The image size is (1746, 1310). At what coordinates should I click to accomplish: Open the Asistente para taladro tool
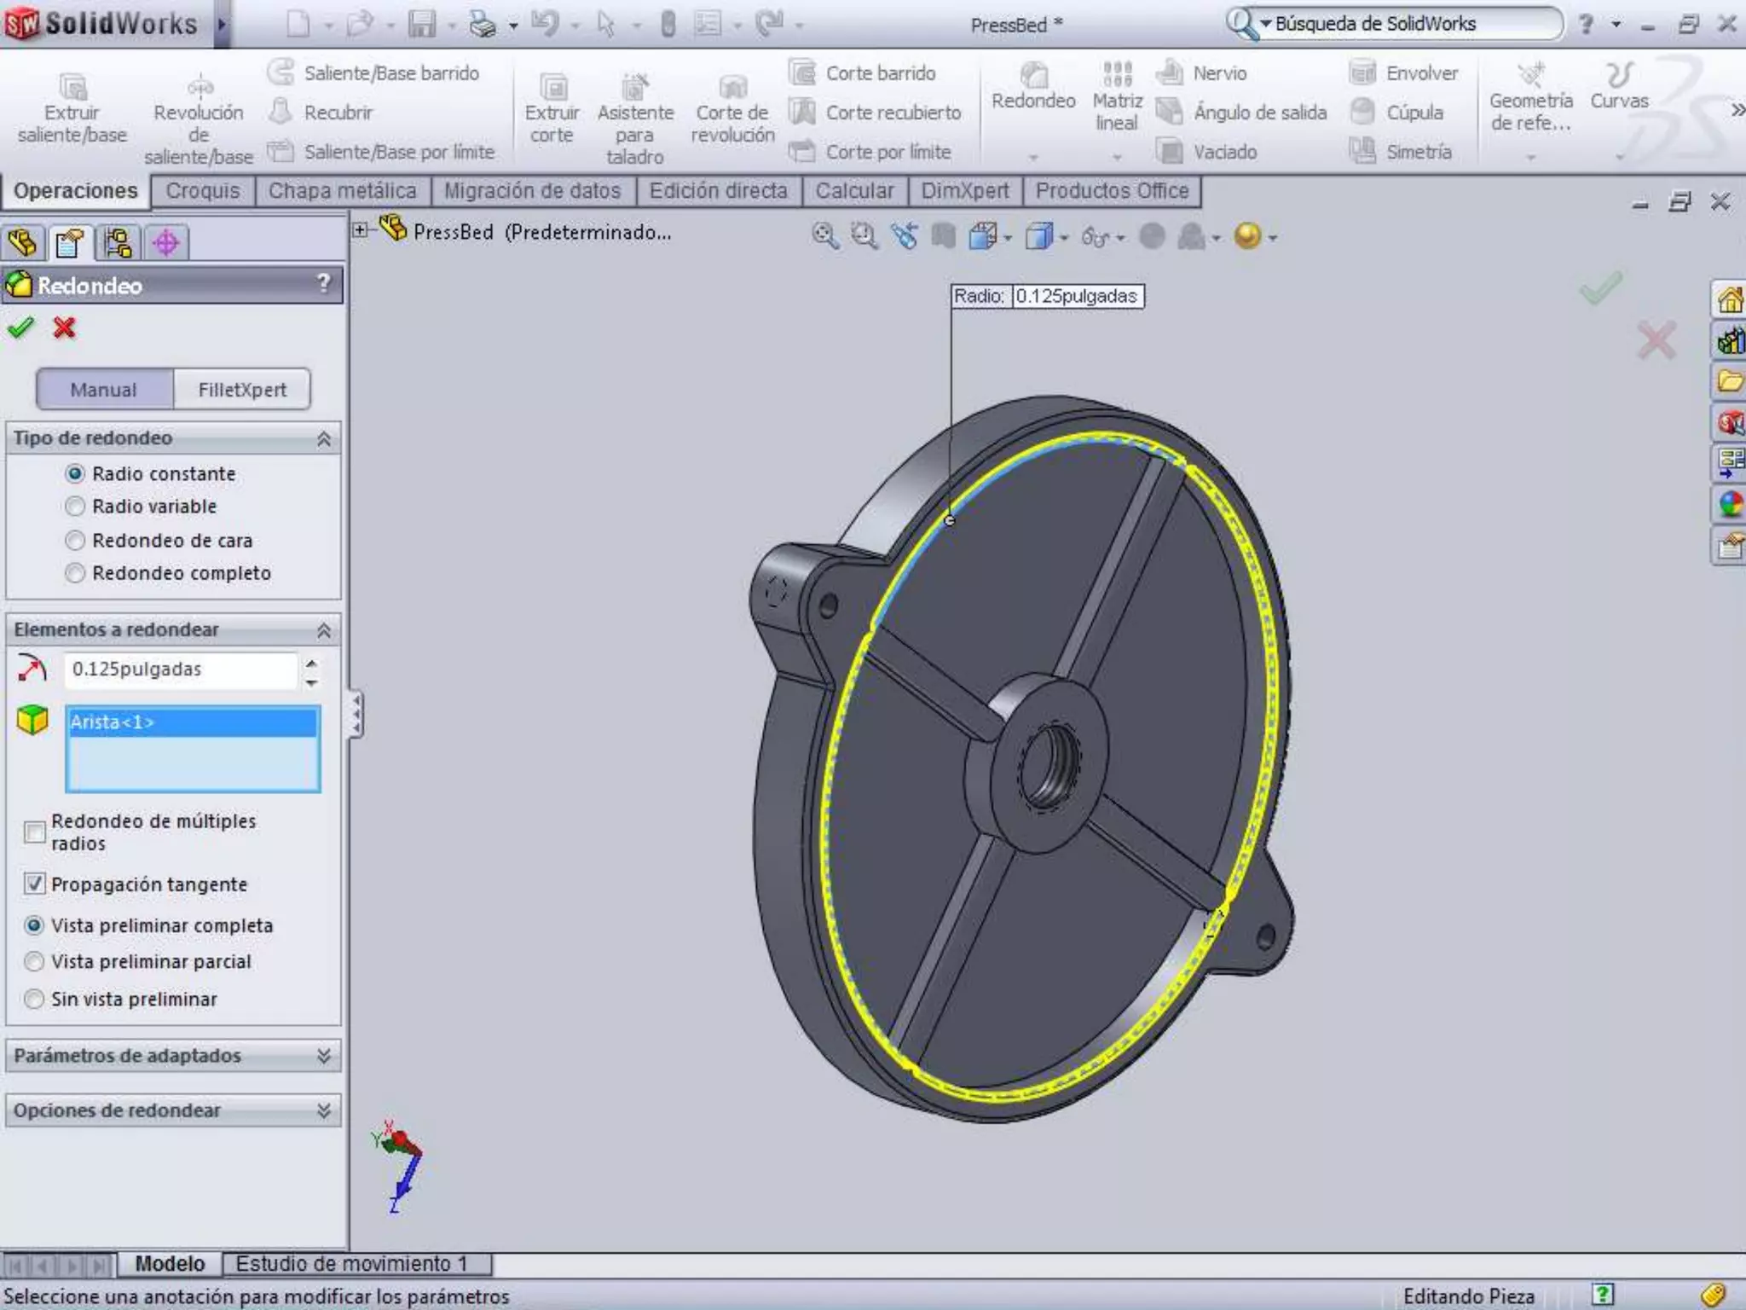[634, 88]
